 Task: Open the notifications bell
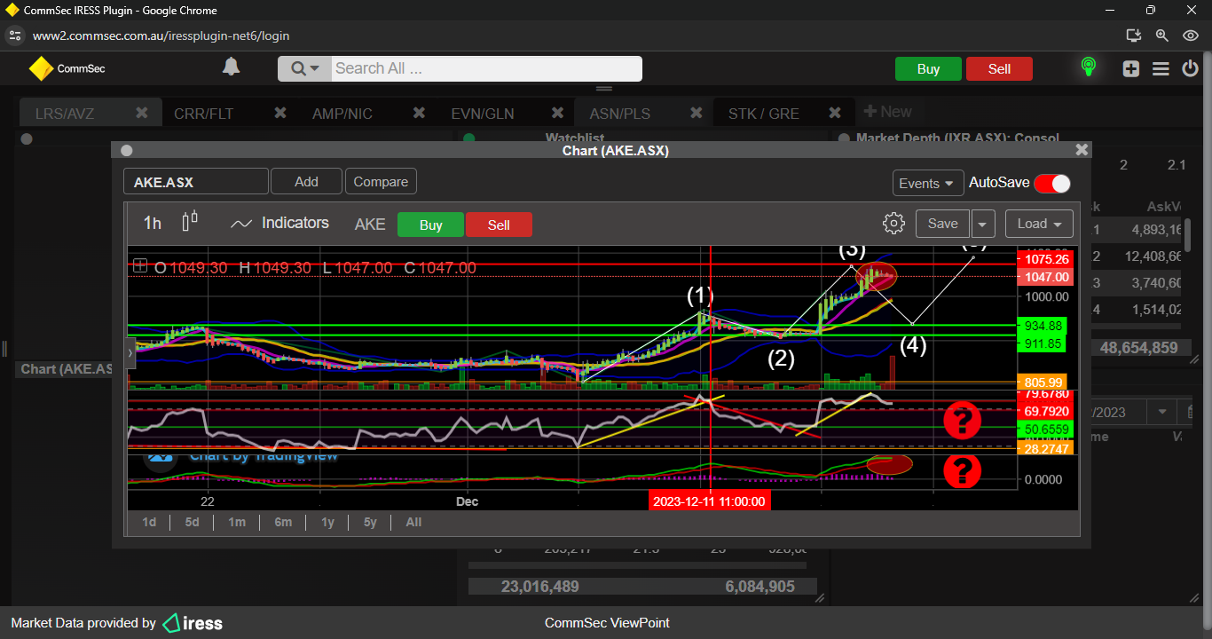[x=231, y=67]
